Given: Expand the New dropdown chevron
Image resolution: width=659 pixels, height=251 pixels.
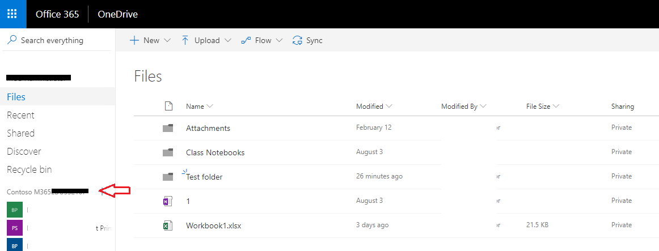Looking at the screenshot, I should [x=167, y=40].
